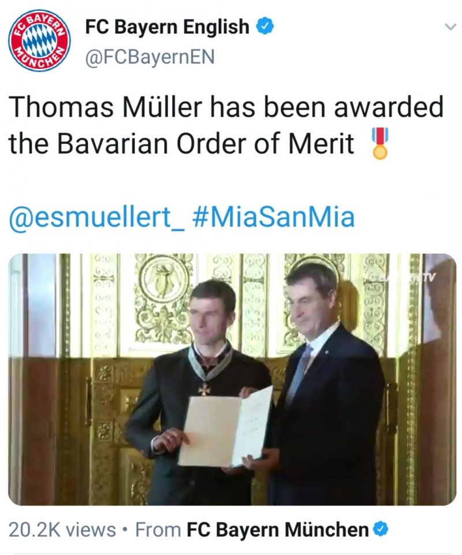Click the TV watermark in video corner
This screenshot has height=555, width=462.
coord(429,276)
